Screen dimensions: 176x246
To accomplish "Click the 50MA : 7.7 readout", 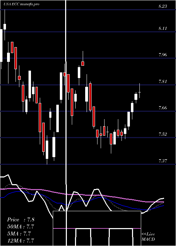I will tap(20, 227).
